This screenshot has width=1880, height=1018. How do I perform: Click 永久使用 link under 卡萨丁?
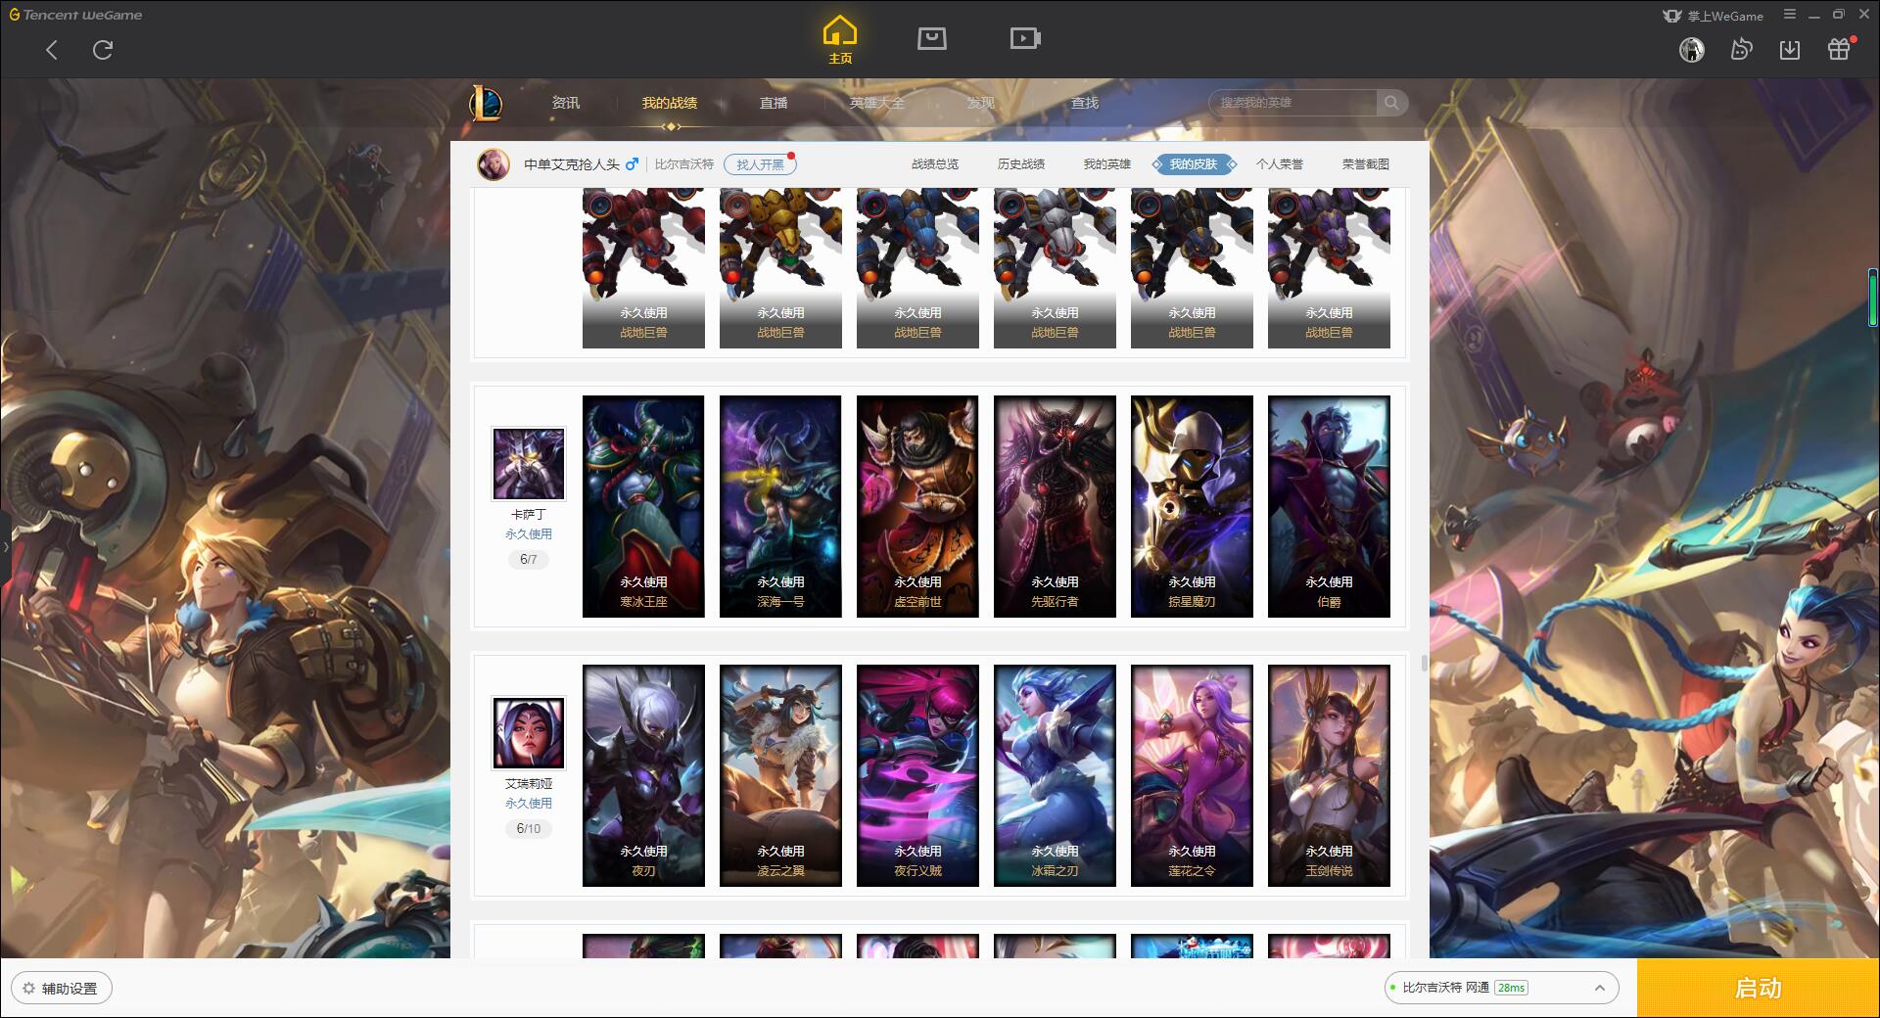pyautogui.click(x=529, y=534)
